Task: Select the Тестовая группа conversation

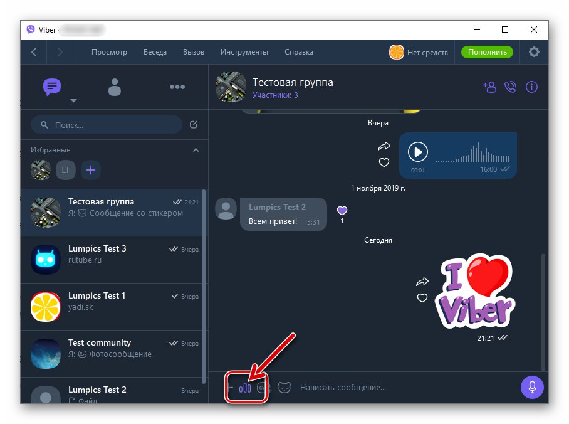Action: point(111,213)
